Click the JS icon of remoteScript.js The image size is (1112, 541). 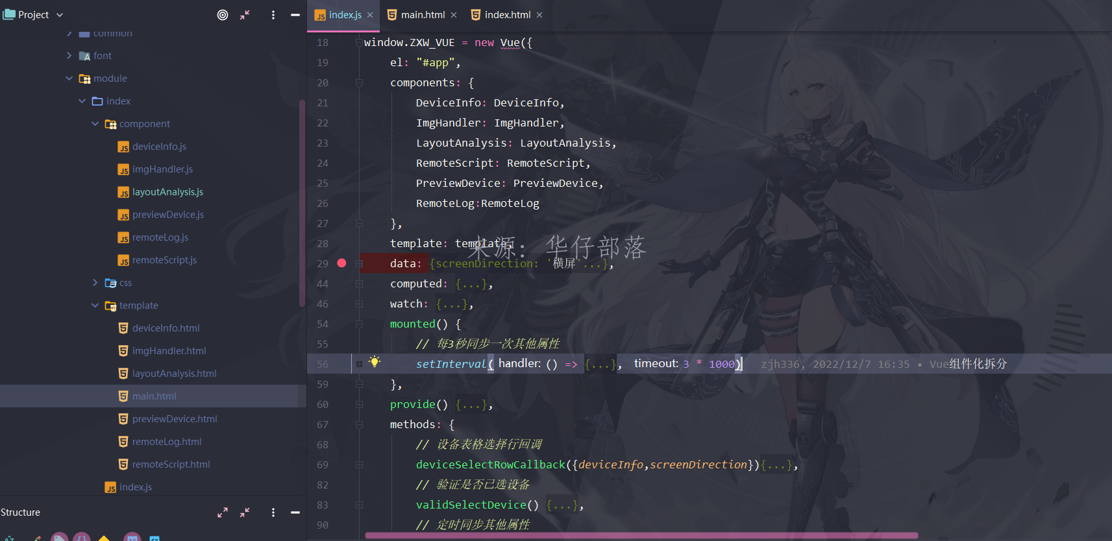(123, 261)
